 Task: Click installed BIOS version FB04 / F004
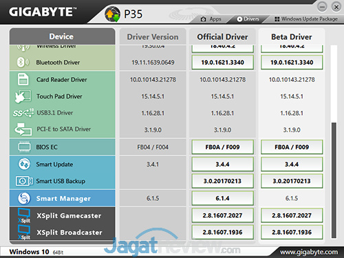[153, 147]
